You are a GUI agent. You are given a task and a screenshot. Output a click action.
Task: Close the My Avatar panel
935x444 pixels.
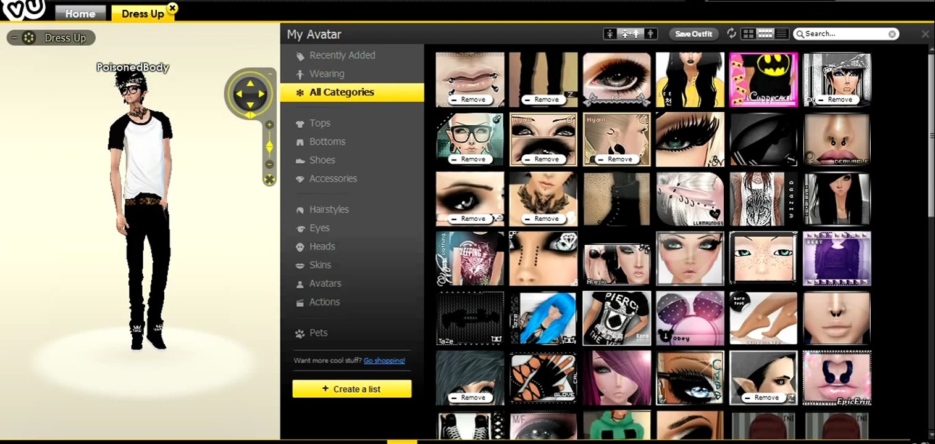coord(925,35)
